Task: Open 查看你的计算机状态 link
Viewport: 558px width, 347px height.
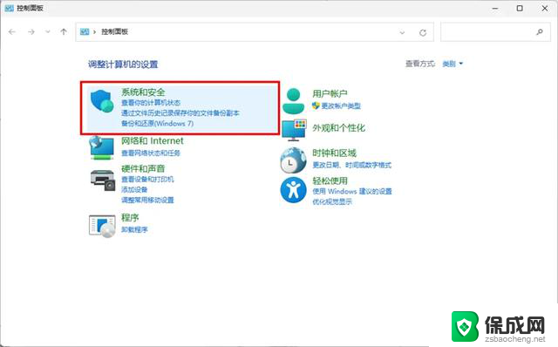Action: (x=151, y=103)
